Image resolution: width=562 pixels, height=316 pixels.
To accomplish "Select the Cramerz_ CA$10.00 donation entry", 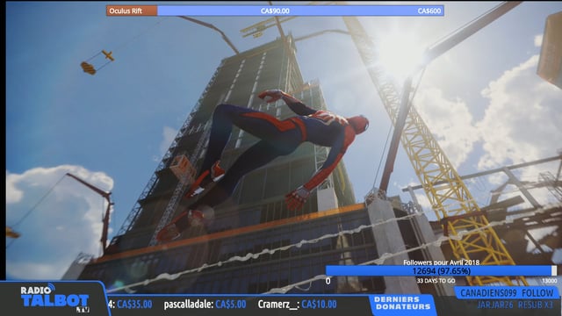I will (297, 305).
